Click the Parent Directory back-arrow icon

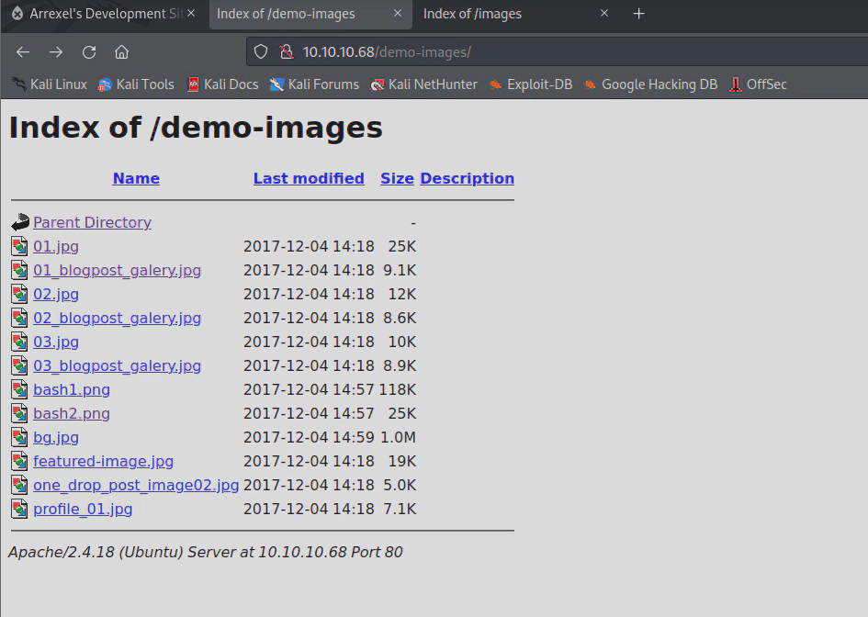tap(20, 222)
